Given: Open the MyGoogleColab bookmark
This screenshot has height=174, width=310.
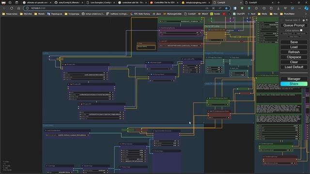Looking at the screenshot, I should (172, 14).
